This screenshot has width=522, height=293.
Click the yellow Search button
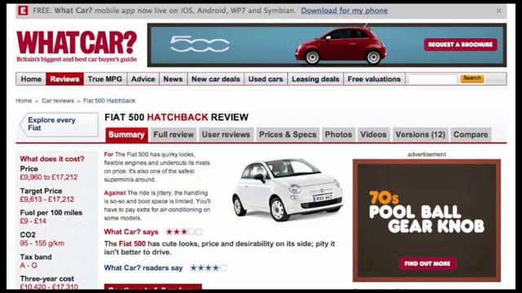tap(472, 78)
